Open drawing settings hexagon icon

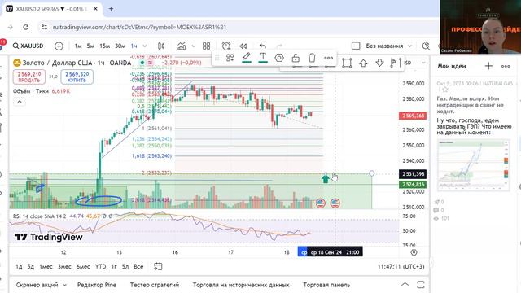tap(279, 58)
